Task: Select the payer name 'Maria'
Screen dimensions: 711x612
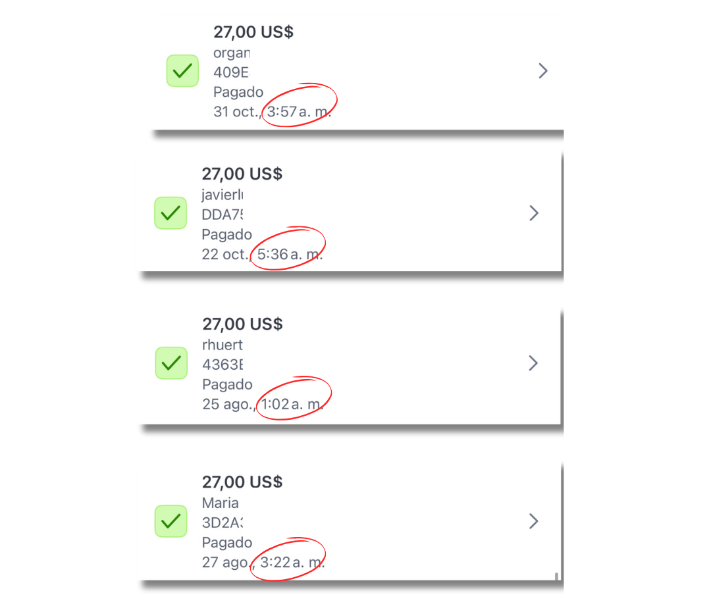Action: click(221, 503)
